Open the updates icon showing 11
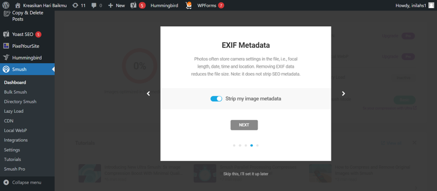Image resolution: width=437 pixels, height=191 pixels. (75, 5)
